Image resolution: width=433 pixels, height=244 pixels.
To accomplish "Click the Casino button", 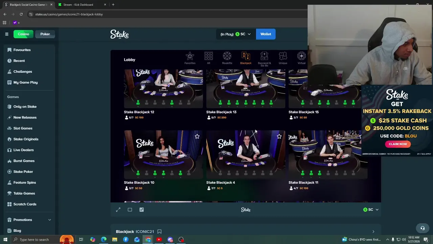I will pos(23,34).
